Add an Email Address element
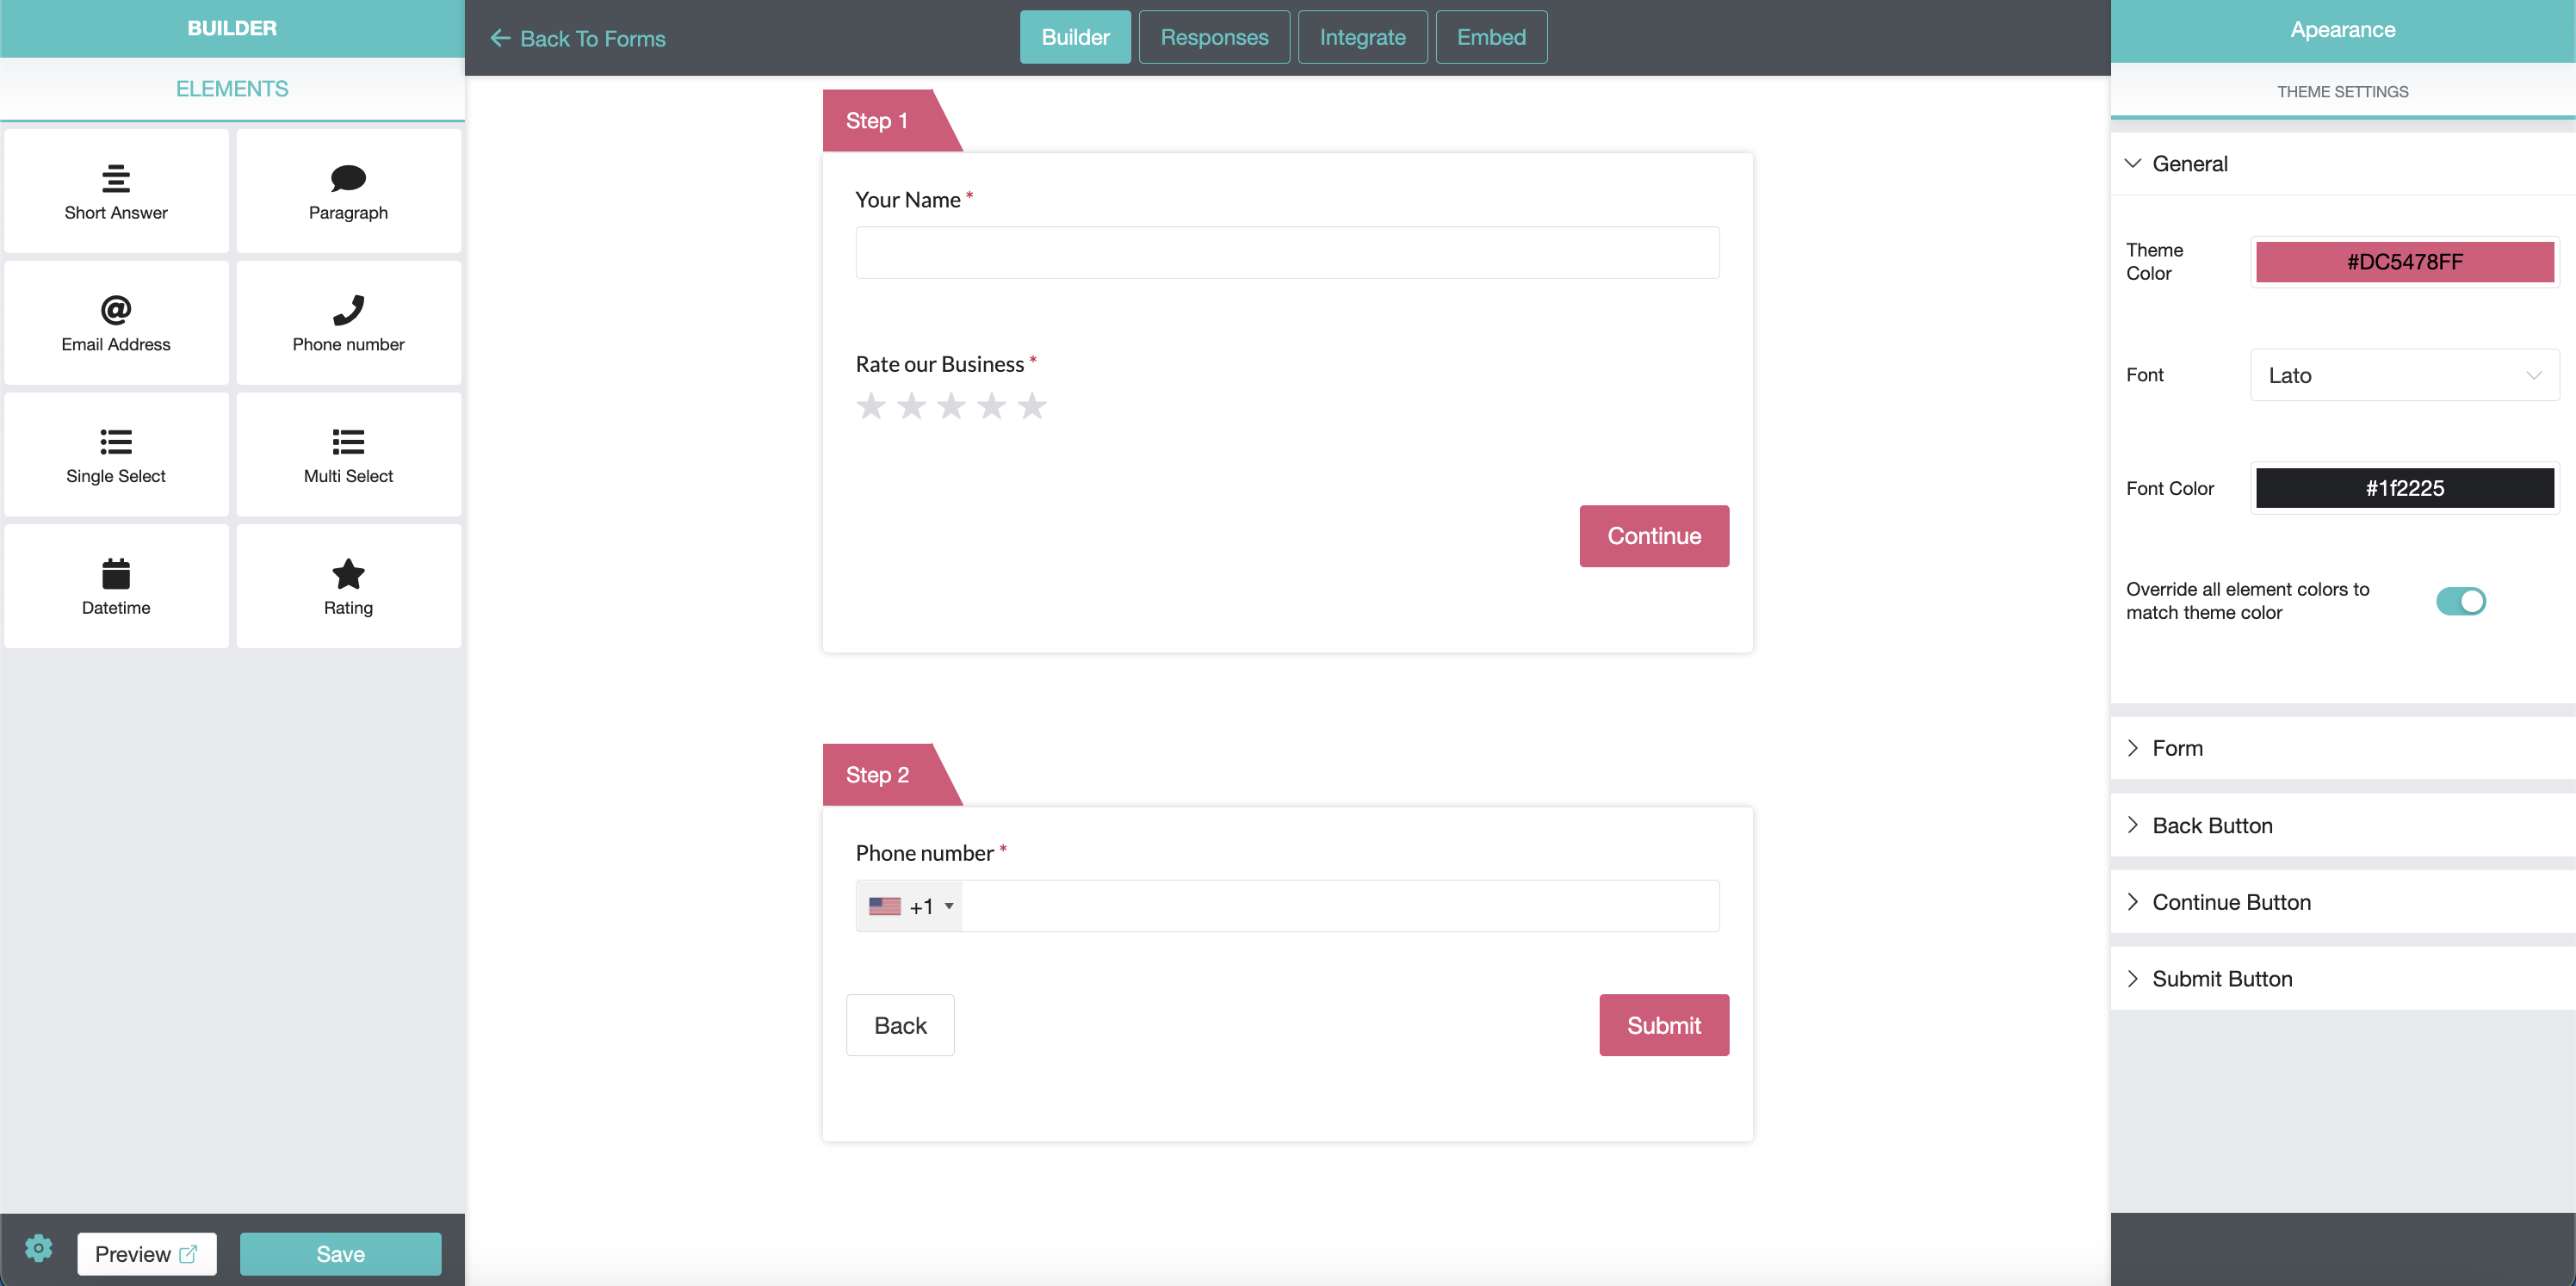The image size is (2576, 1286). pyautogui.click(x=116, y=323)
